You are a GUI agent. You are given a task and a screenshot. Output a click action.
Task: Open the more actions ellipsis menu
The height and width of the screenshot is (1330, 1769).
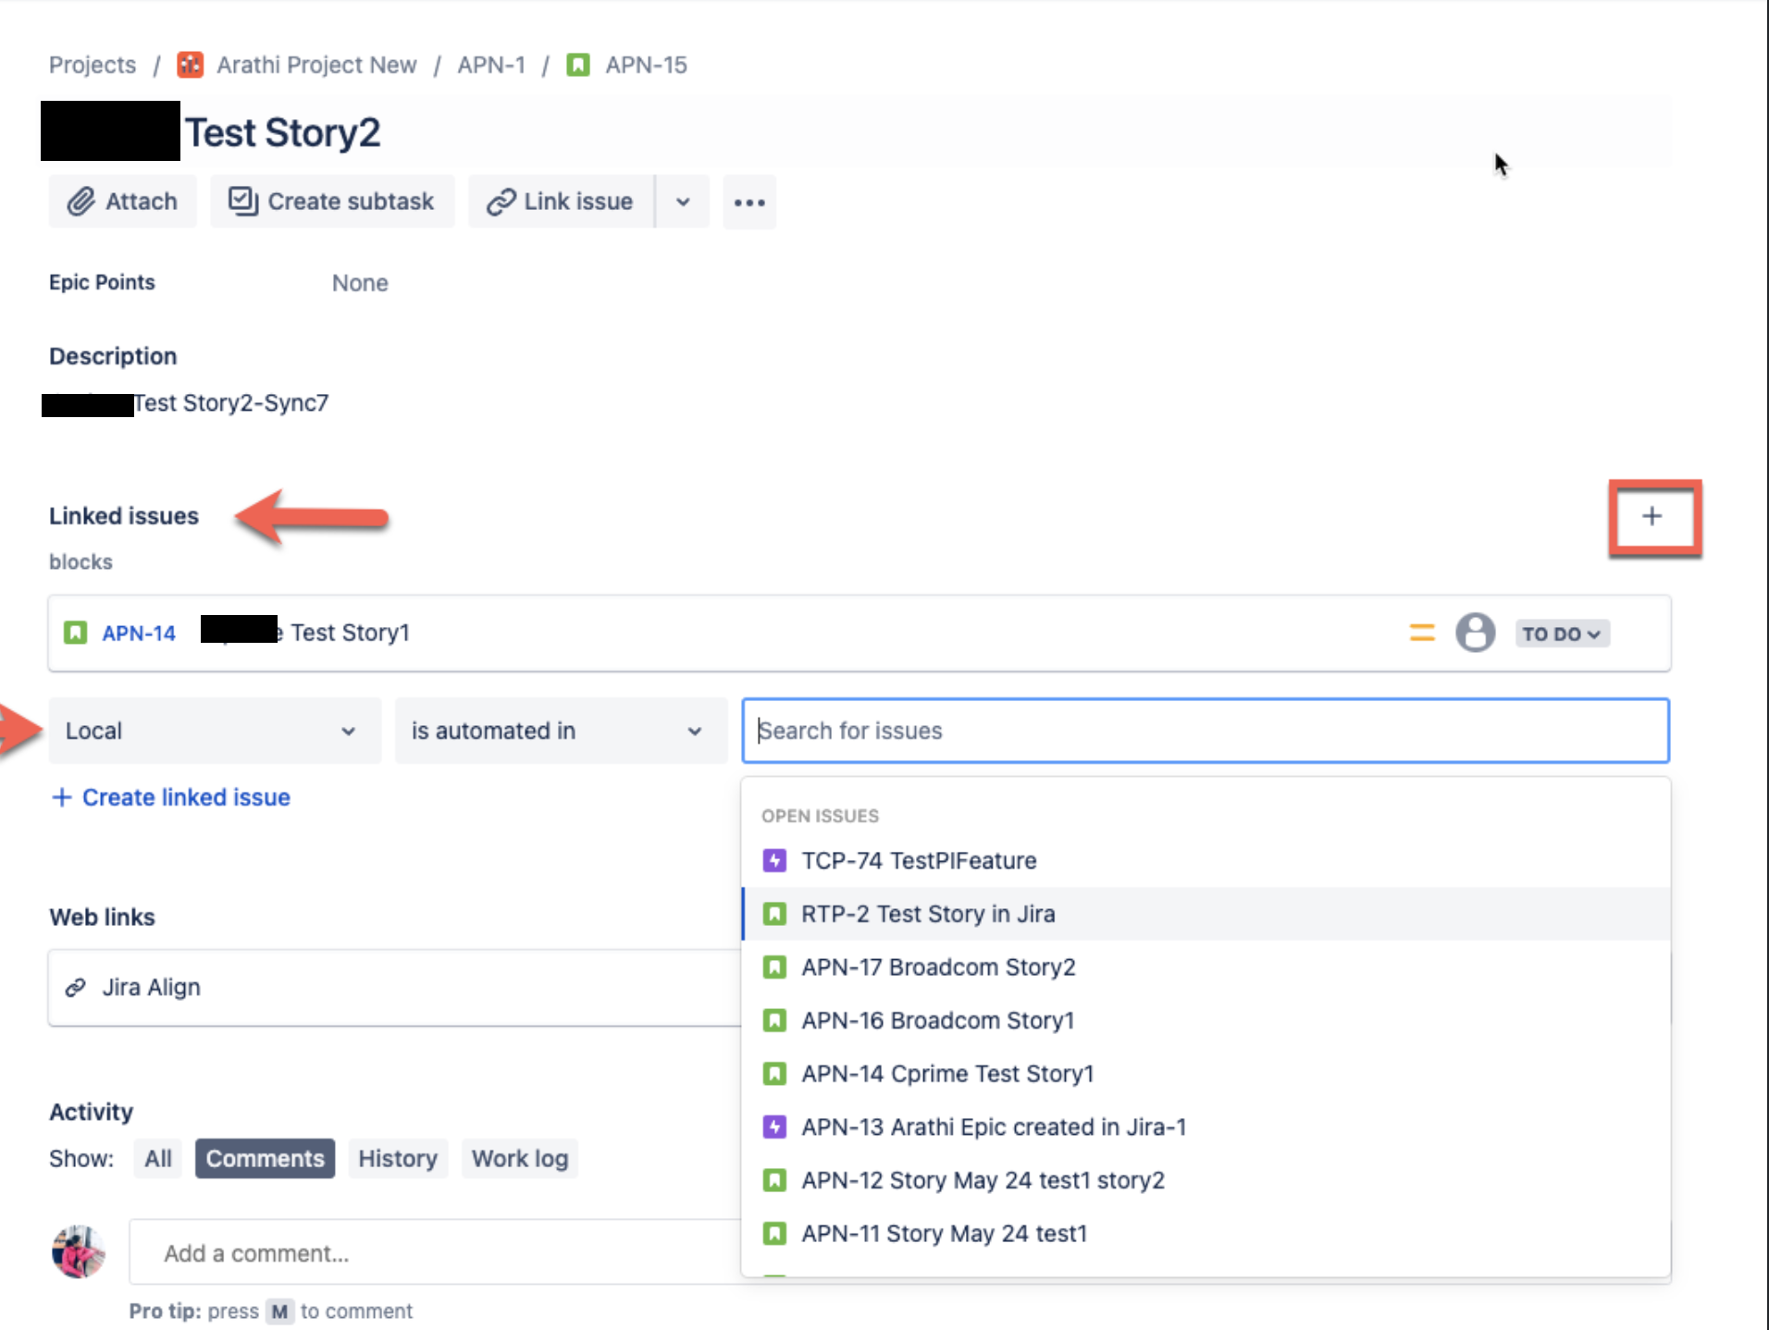point(749,202)
